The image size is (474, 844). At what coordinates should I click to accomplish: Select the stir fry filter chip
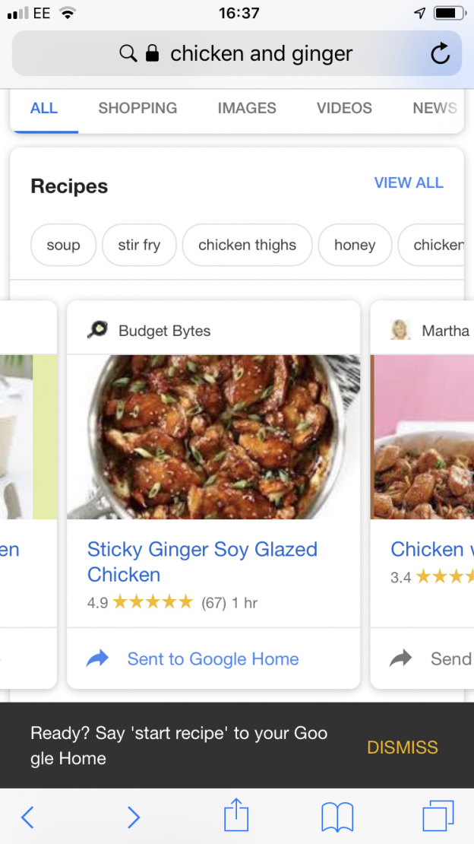coord(139,245)
